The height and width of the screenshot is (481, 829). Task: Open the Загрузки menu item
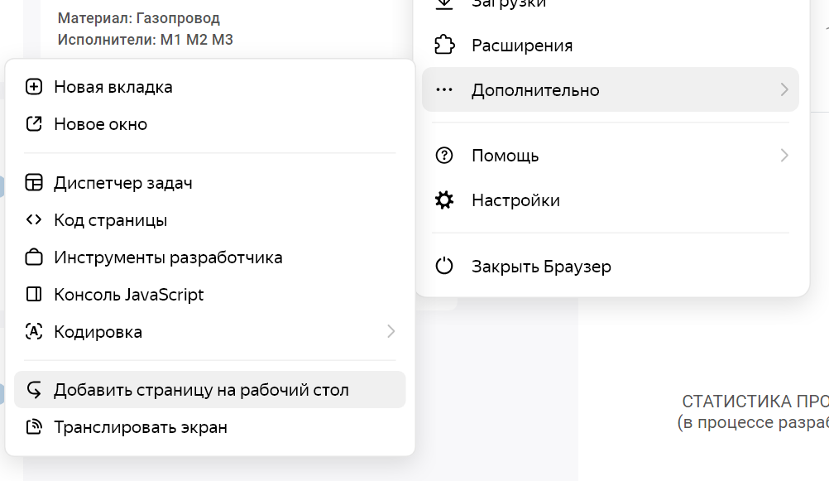click(x=509, y=4)
